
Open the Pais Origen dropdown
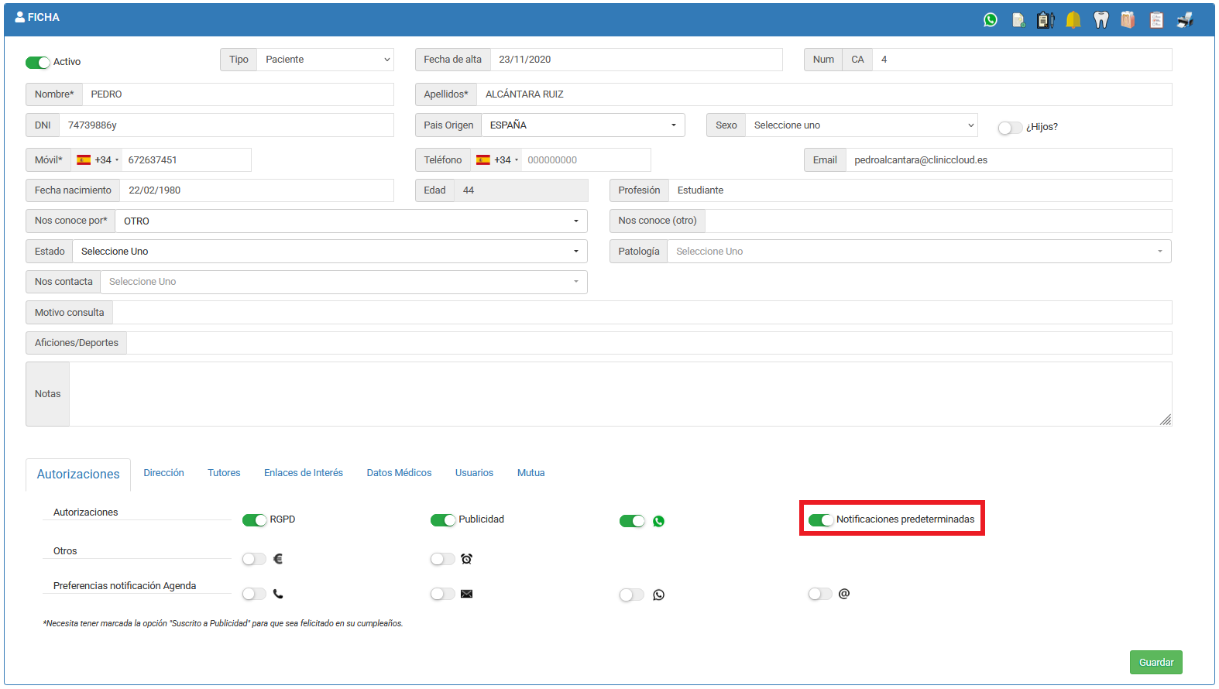(583, 125)
